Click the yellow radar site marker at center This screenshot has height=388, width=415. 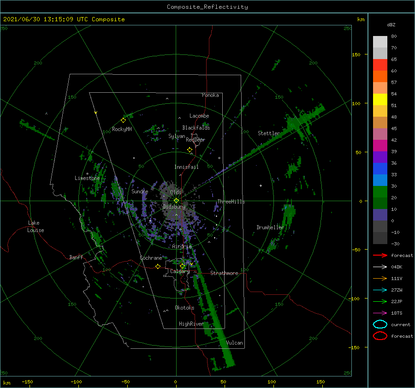tap(176, 201)
